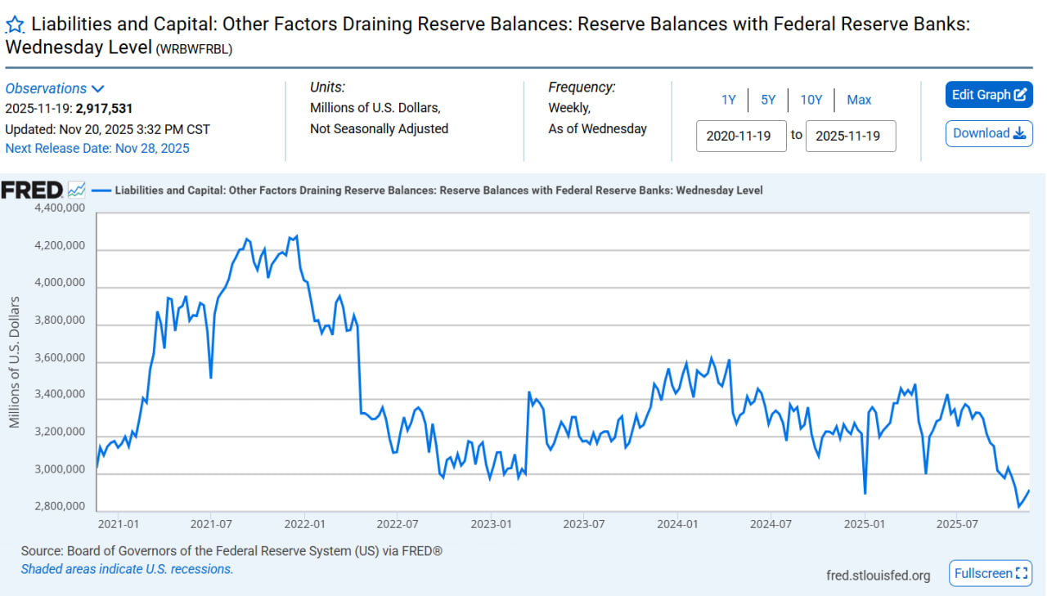This screenshot has width=1047, height=596.
Task: Click the start date field 2020-11-19
Action: coord(740,136)
